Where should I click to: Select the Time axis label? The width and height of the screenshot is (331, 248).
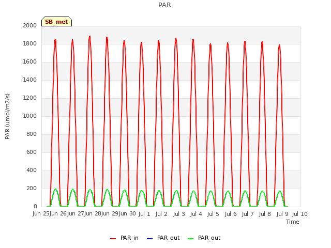click(293, 222)
